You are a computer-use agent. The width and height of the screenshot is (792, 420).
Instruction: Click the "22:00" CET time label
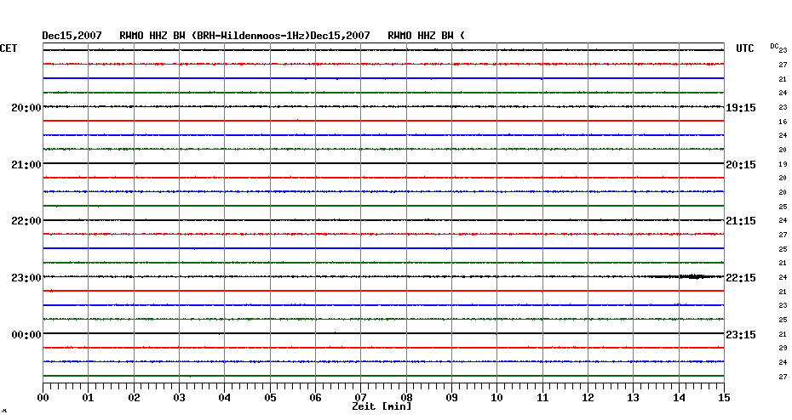tap(26, 221)
